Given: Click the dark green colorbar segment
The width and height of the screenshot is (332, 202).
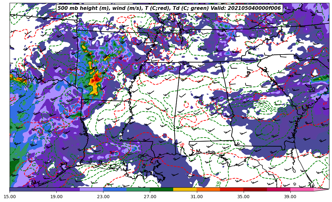Looking at the screenshot, I should (x=162, y=189).
